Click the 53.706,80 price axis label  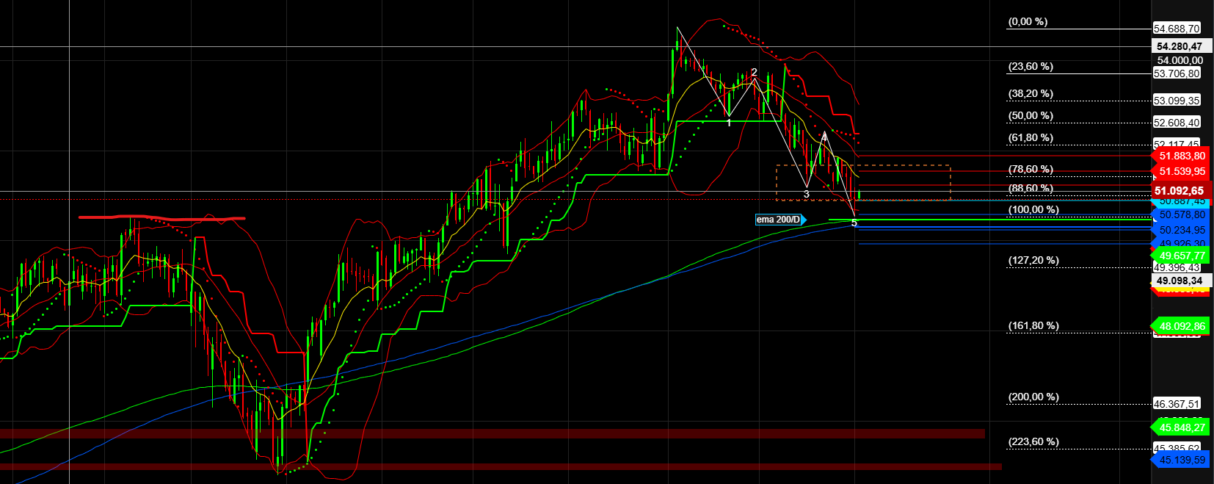point(1177,73)
